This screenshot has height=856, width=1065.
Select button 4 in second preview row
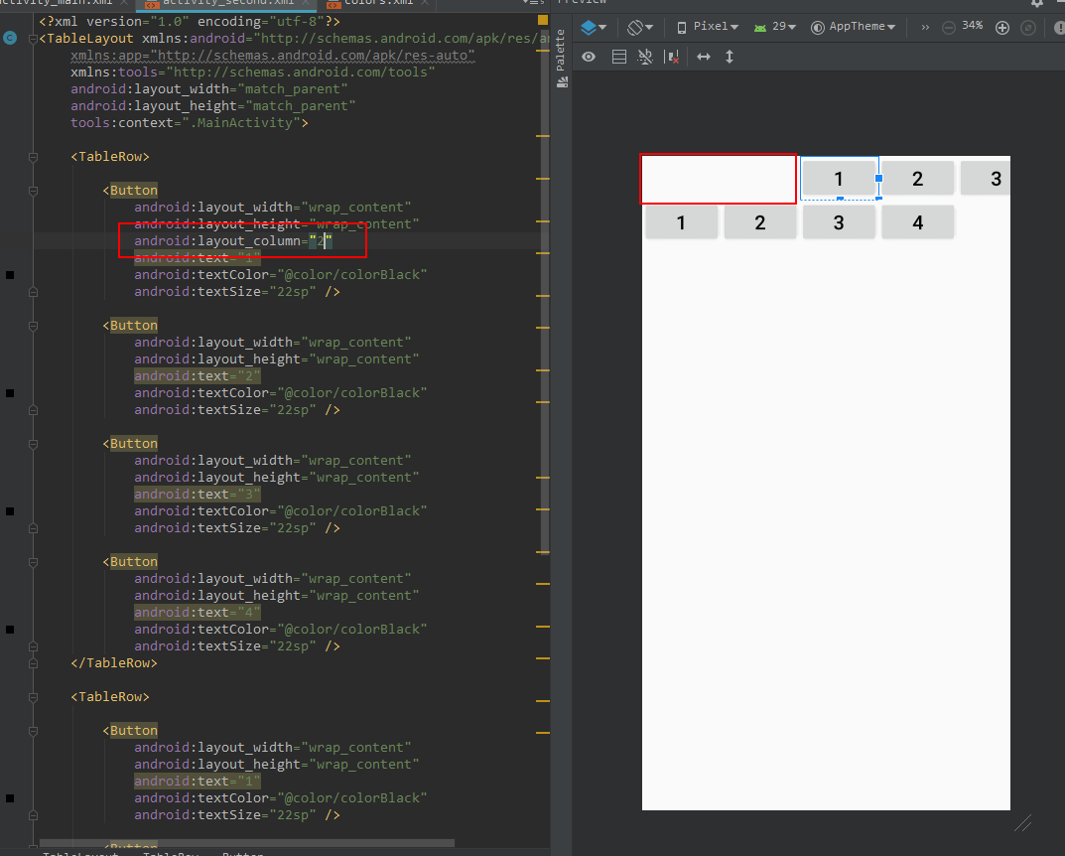(917, 222)
